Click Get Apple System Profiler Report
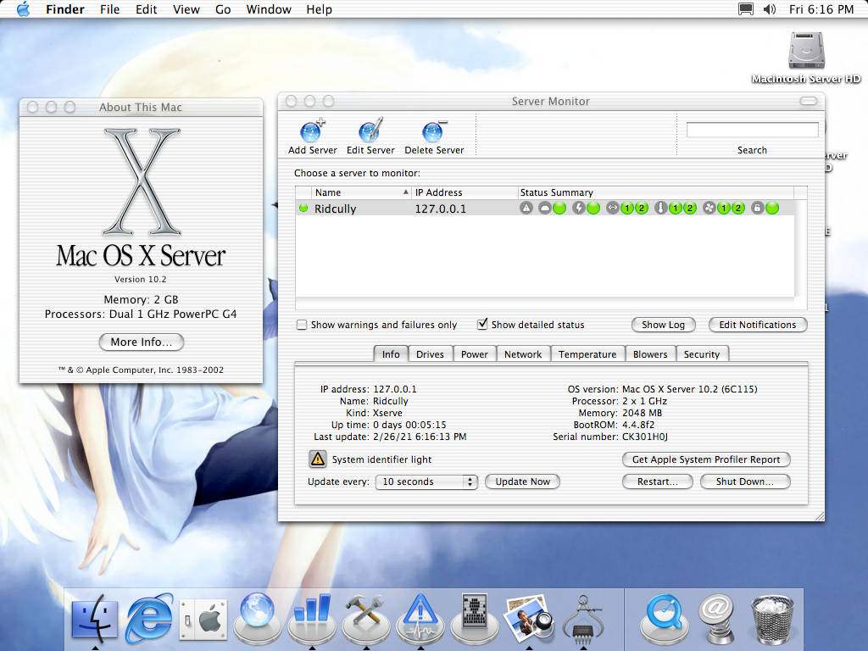The image size is (868, 651). [x=706, y=459]
